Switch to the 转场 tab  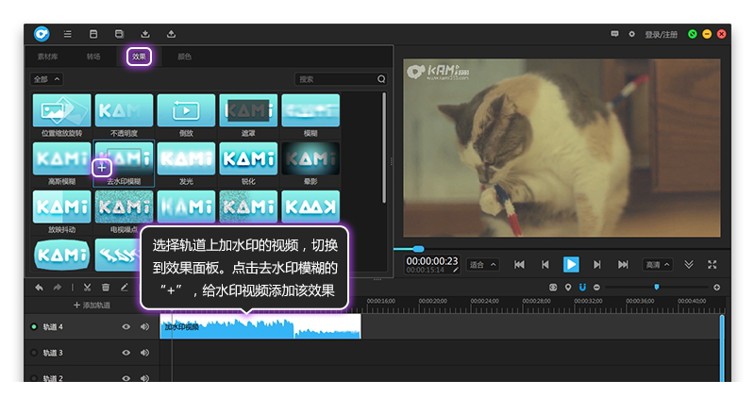pos(93,57)
